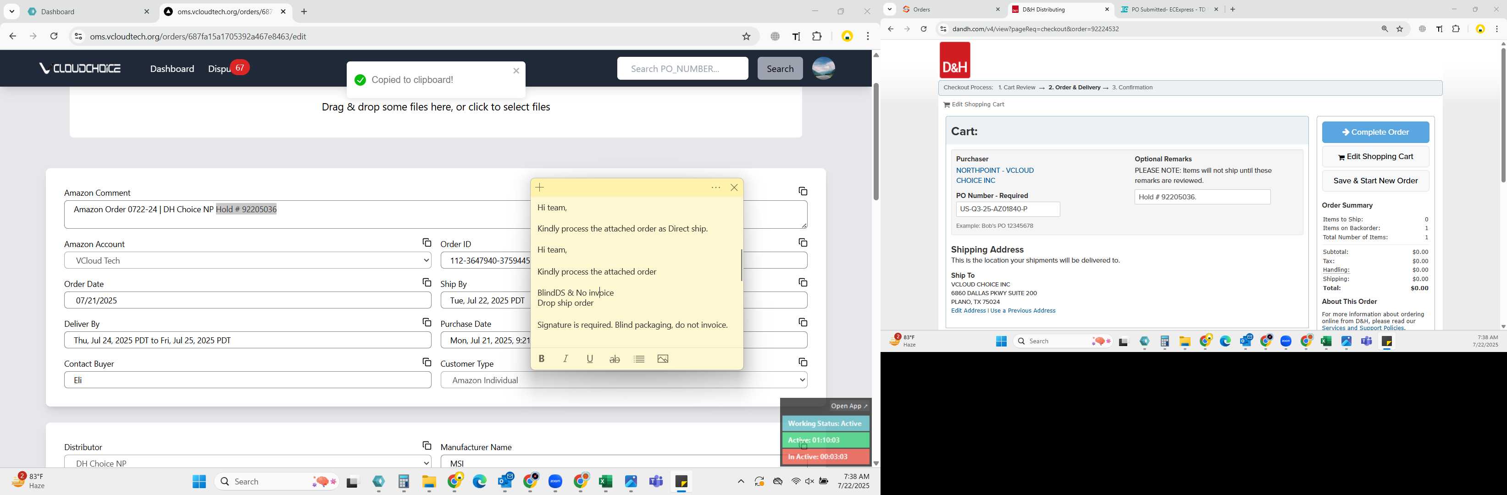Image resolution: width=1507 pixels, height=495 pixels.
Task: Switch to the Orders tab in D&H window
Action: pyautogui.click(x=951, y=9)
